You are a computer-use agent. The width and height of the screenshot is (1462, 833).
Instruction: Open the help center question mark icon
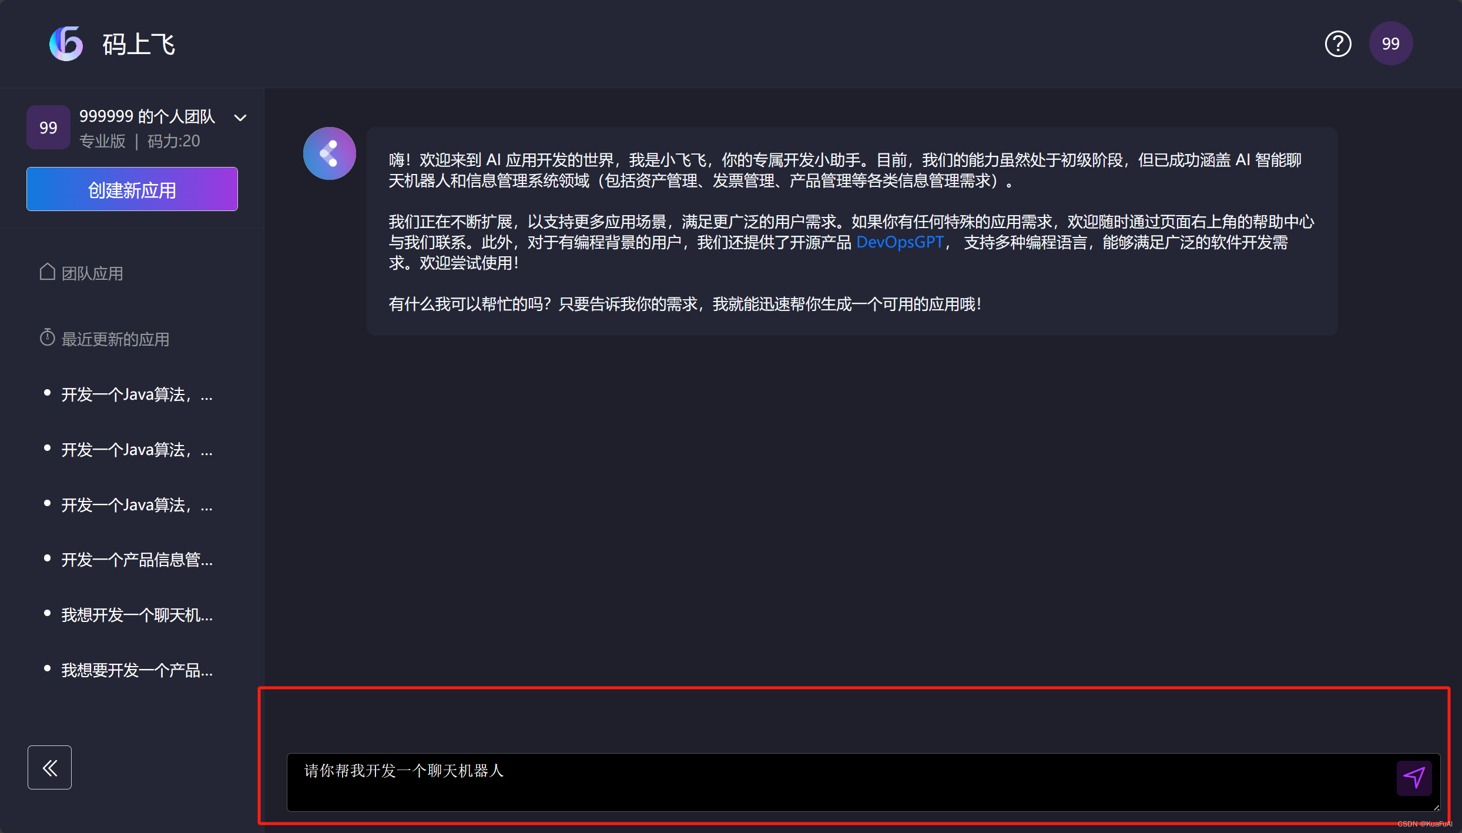(1337, 44)
